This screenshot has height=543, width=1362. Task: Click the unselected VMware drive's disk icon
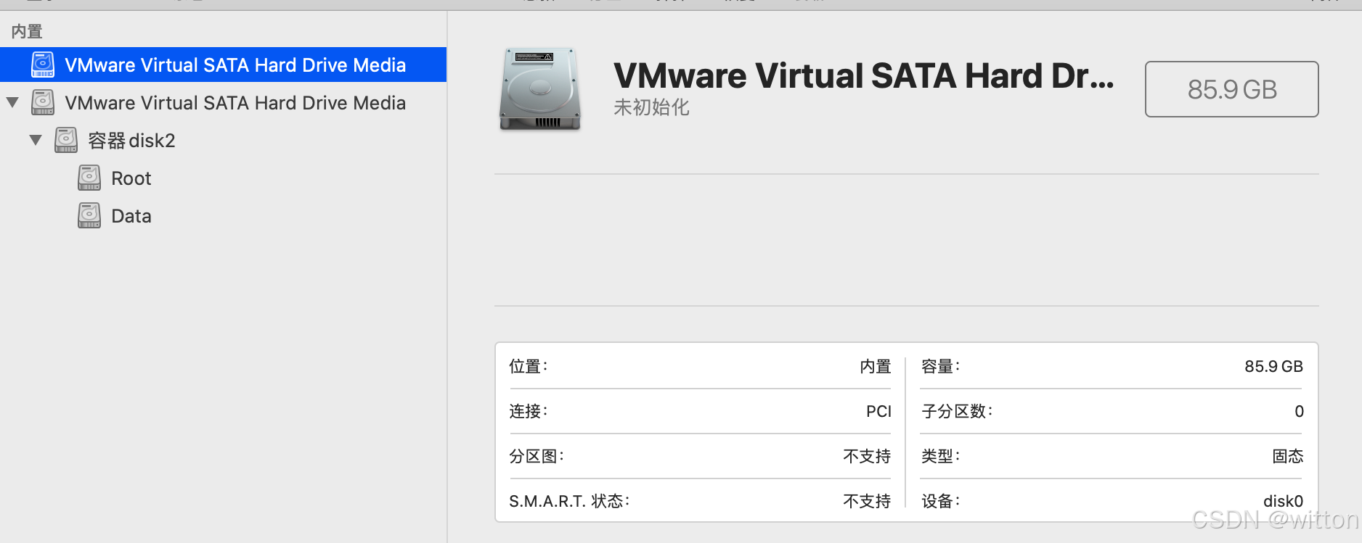[x=43, y=102]
